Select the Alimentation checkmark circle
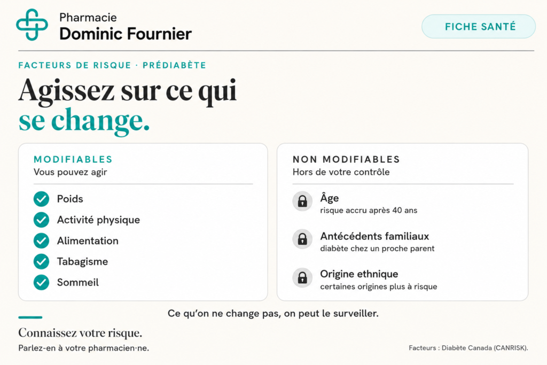Screen dimensions: 547x365 click(41, 241)
